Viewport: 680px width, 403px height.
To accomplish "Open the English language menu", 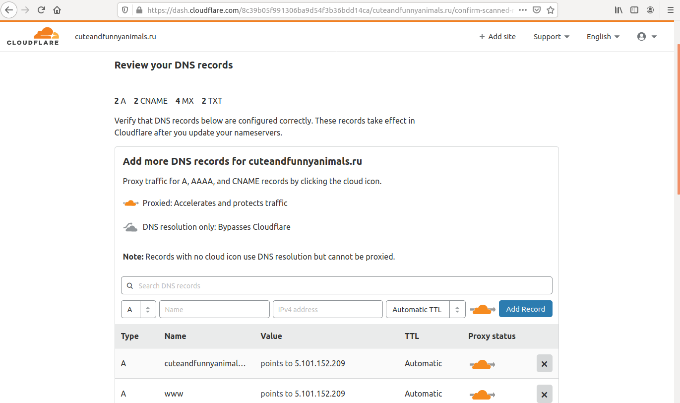I will pyautogui.click(x=603, y=37).
